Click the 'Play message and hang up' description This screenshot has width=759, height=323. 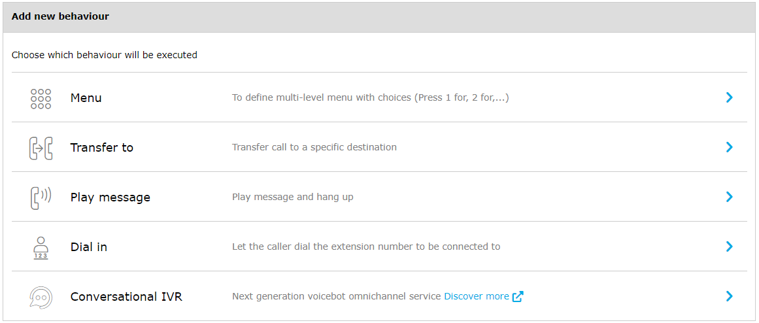(x=292, y=197)
